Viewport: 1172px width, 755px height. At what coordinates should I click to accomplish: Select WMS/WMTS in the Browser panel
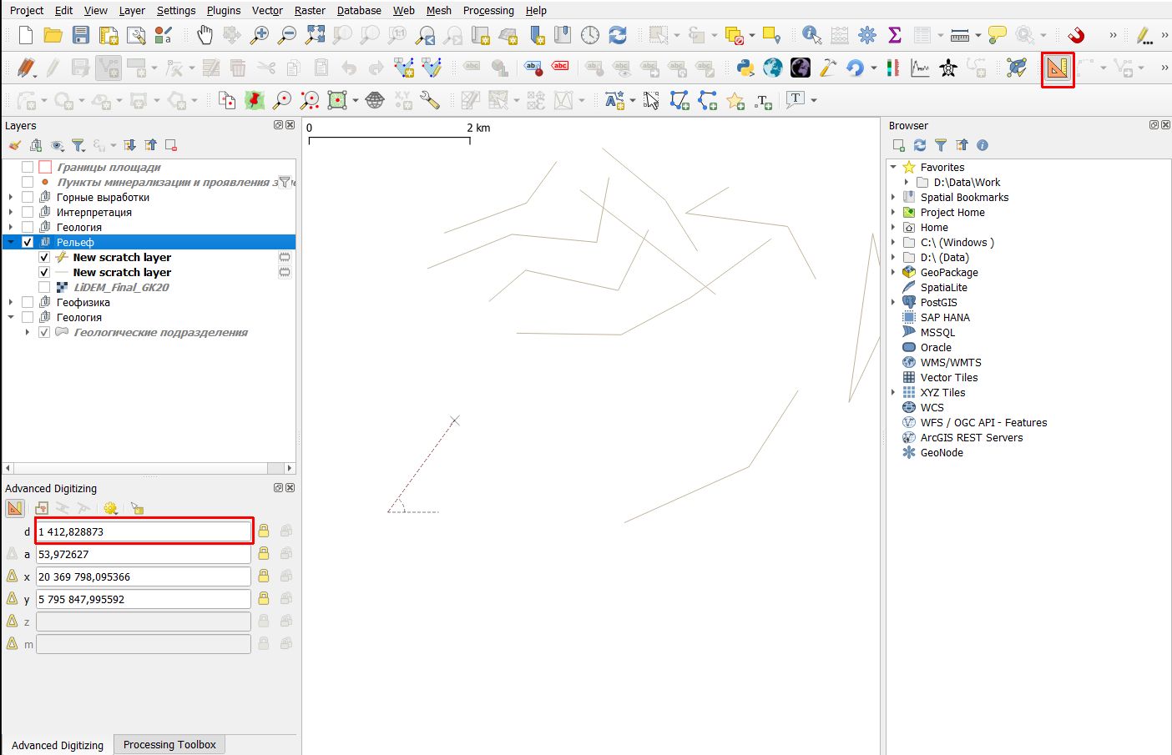(x=950, y=363)
